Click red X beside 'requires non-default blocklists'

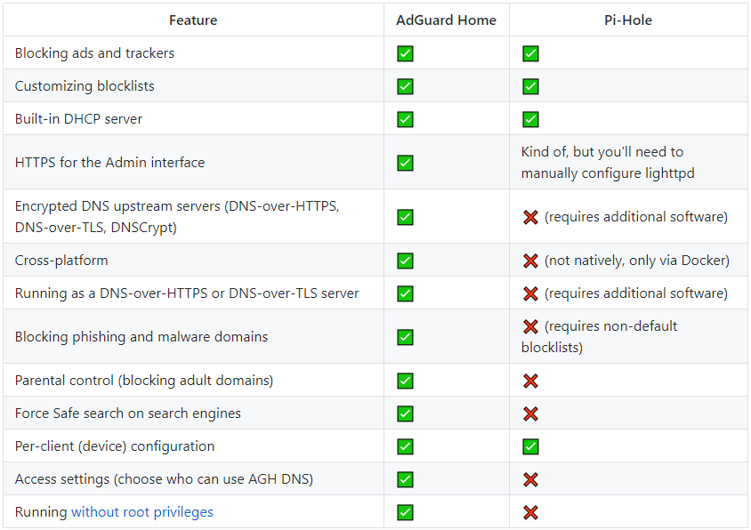pyautogui.click(x=530, y=326)
